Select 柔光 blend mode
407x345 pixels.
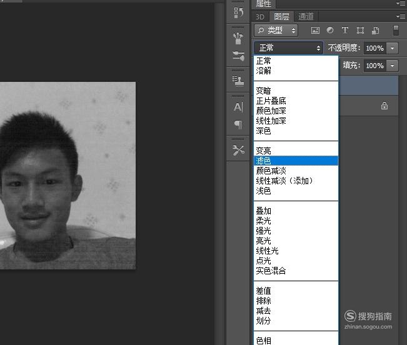click(296, 221)
